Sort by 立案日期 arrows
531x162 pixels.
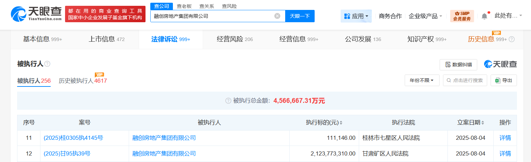coord(483,123)
